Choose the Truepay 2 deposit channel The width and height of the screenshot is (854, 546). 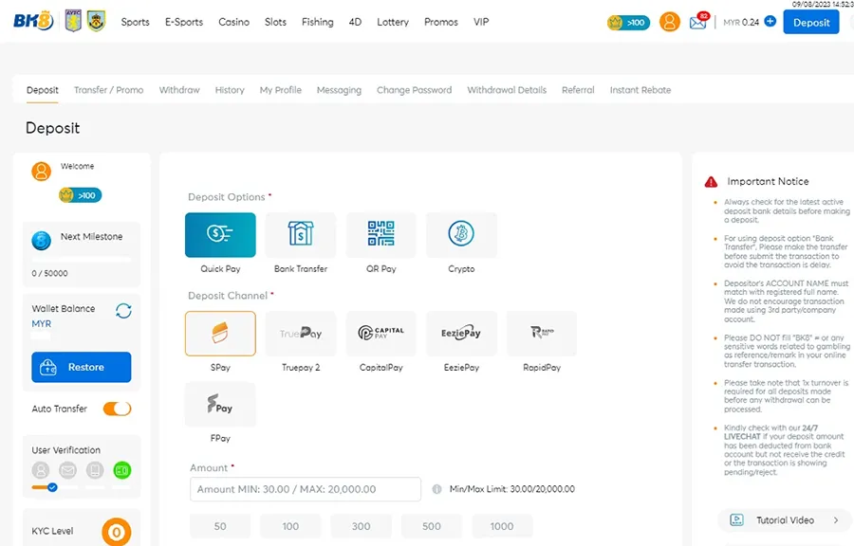[x=301, y=334]
